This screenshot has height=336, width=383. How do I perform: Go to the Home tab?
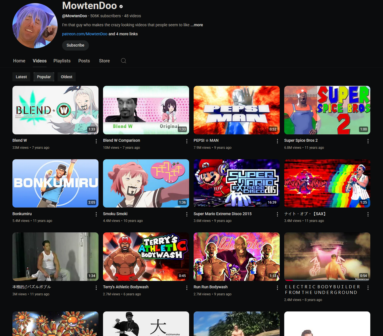[19, 61]
